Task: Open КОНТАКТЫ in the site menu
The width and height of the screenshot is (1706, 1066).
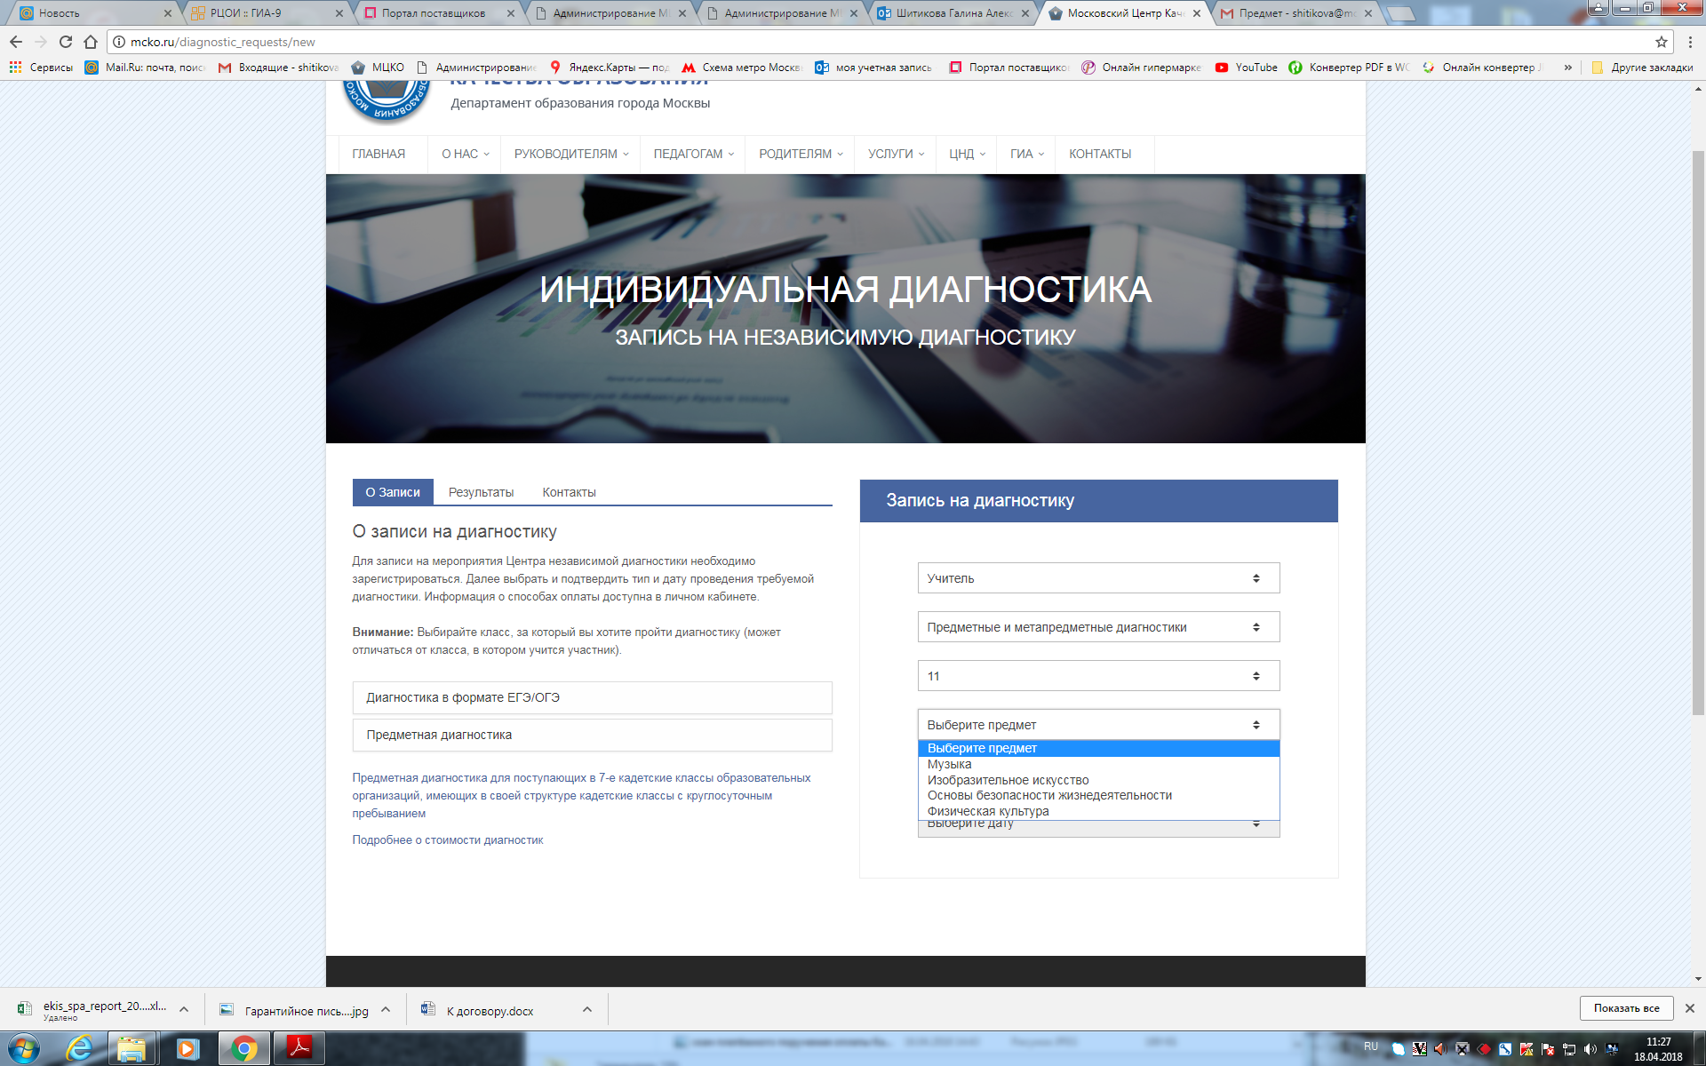Action: [1100, 155]
